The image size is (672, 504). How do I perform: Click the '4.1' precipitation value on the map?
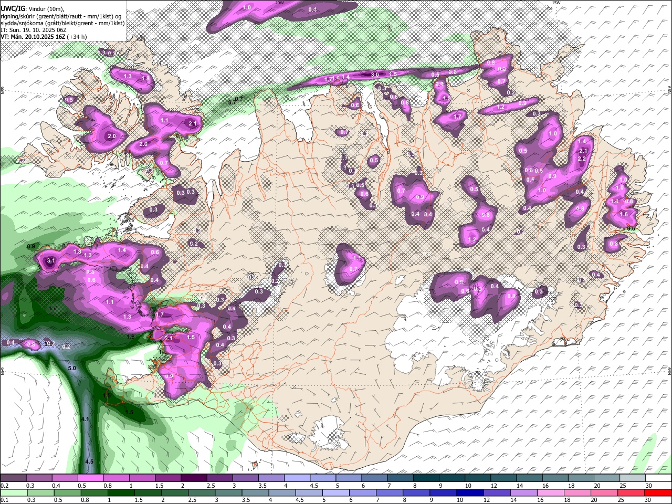pyautogui.click(x=86, y=419)
